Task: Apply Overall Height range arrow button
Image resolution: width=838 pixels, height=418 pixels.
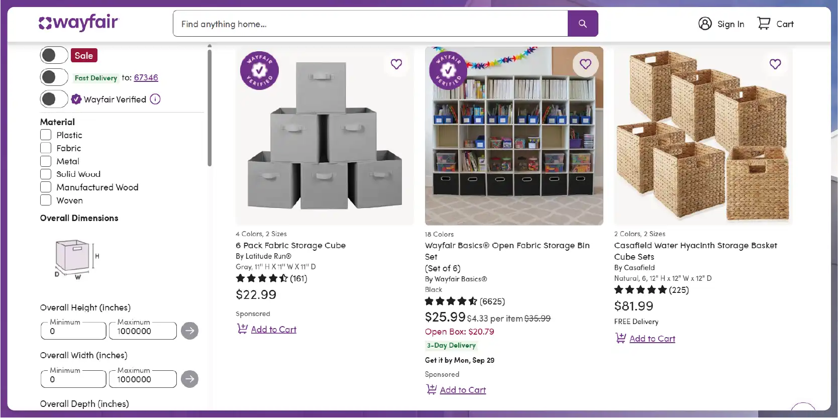Action: coord(189,331)
